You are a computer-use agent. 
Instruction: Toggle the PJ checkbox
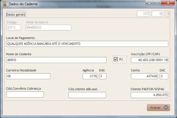[116, 59]
